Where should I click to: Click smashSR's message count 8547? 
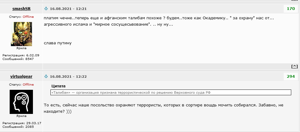[x=29, y=59]
